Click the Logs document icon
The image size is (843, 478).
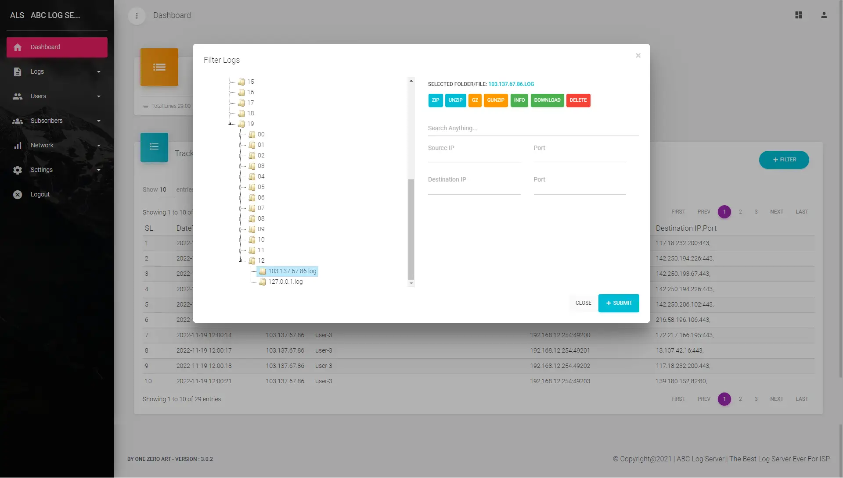[18, 72]
